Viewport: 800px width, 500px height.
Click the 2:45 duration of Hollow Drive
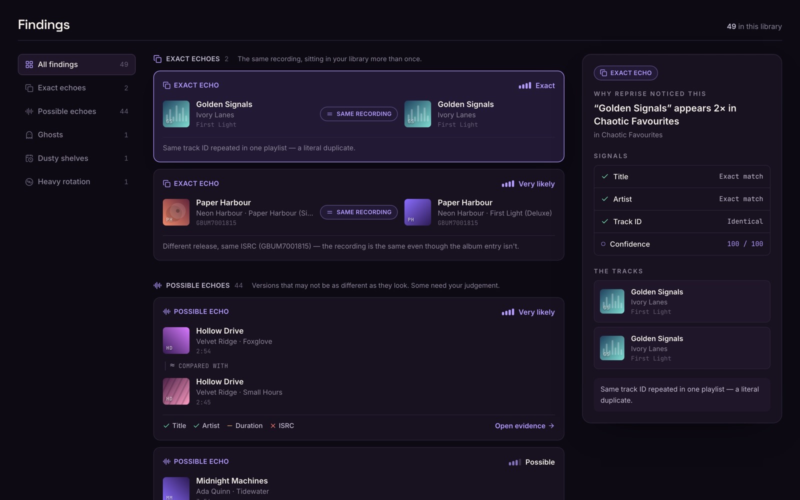203,402
